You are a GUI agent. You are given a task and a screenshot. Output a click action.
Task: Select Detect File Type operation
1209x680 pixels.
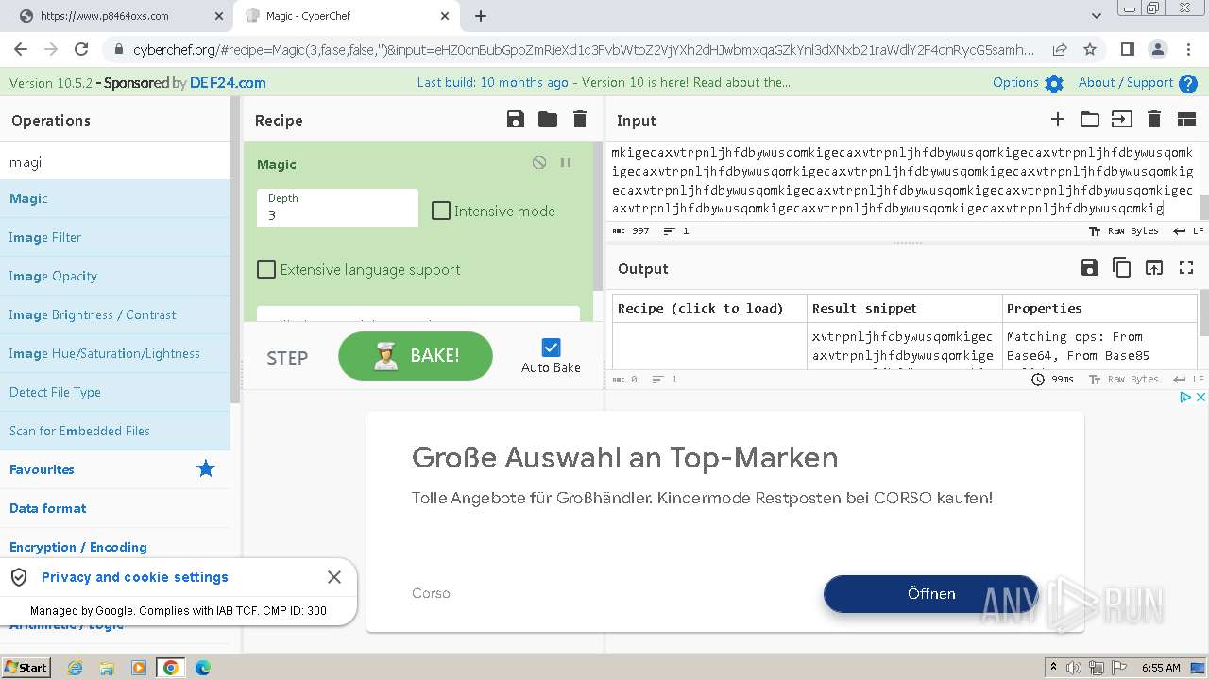click(x=115, y=392)
